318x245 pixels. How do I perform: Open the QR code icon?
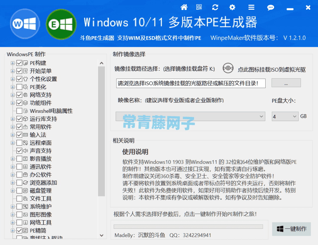[x=199, y=7]
